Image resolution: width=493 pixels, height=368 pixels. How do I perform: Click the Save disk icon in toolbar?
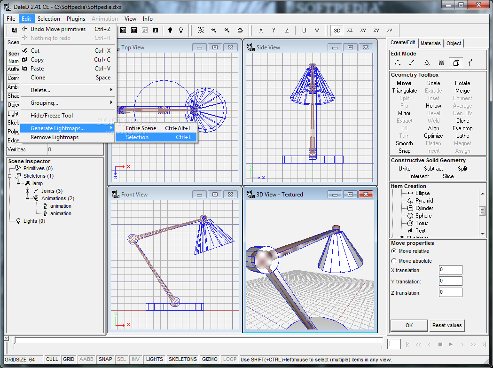15,30
